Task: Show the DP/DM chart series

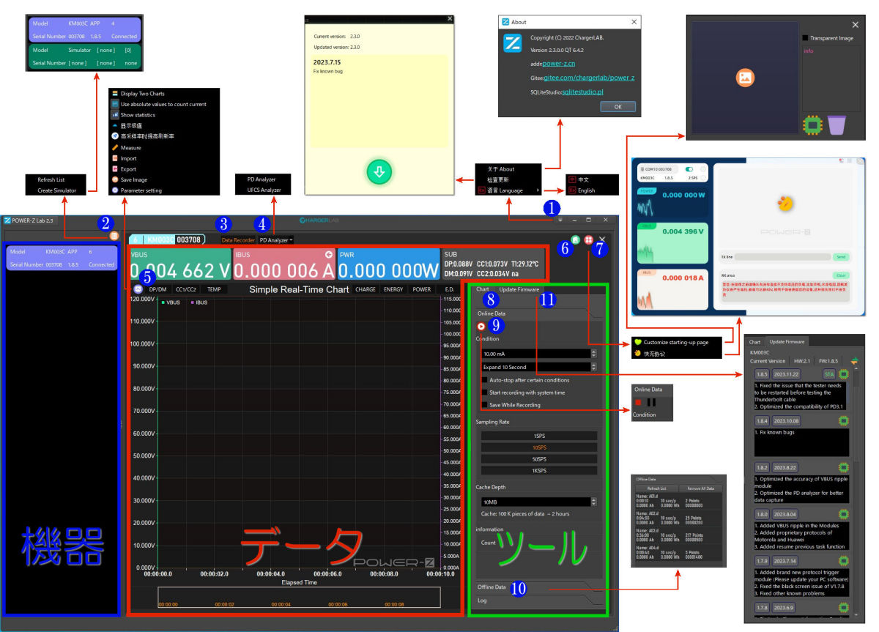Action: pos(157,289)
